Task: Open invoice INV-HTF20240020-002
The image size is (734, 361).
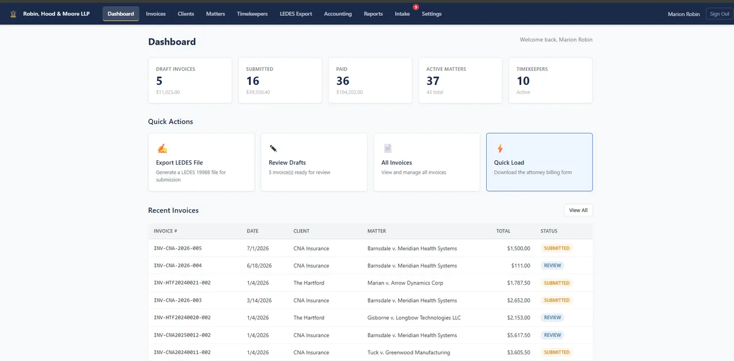Action: point(182,318)
